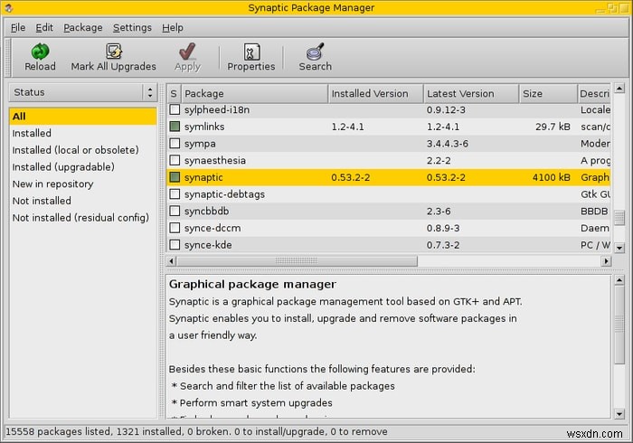
Task: Open the File menu
Action: pos(18,27)
